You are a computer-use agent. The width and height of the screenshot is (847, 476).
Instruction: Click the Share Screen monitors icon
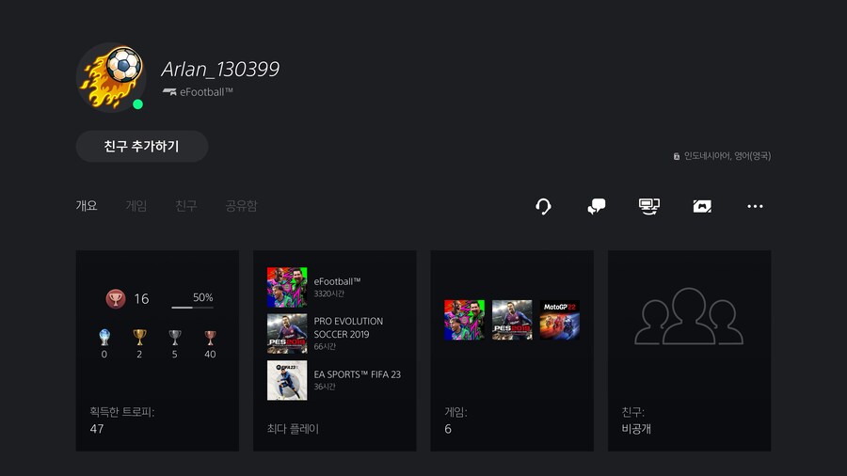click(x=648, y=206)
